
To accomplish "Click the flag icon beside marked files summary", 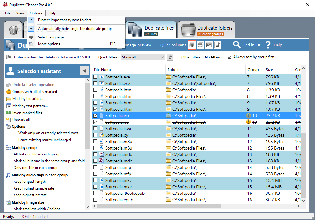I will pyautogui.click(x=9, y=57).
